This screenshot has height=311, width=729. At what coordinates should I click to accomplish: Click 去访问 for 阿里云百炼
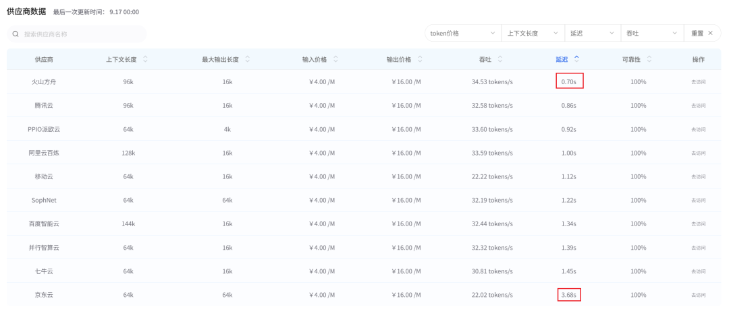(699, 153)
